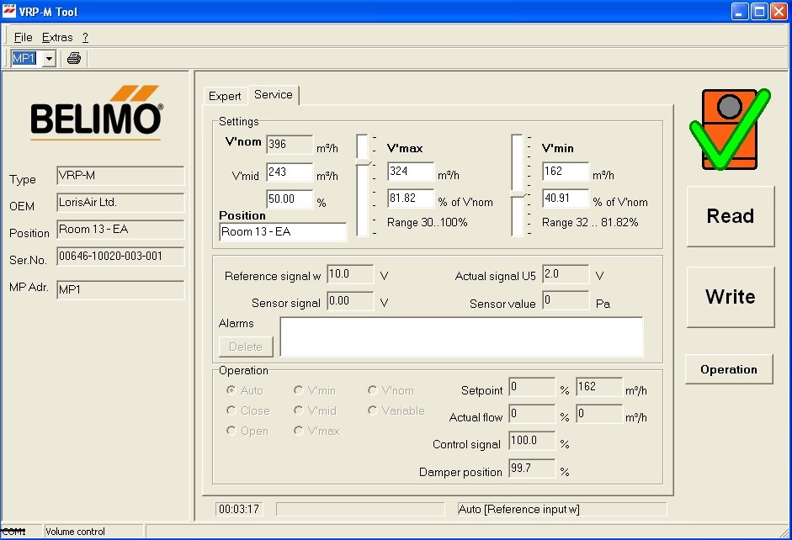The height and width of the screenshot is (540, 792).
Task: Click the window resize grip corner
Action: tap(784, 532)
